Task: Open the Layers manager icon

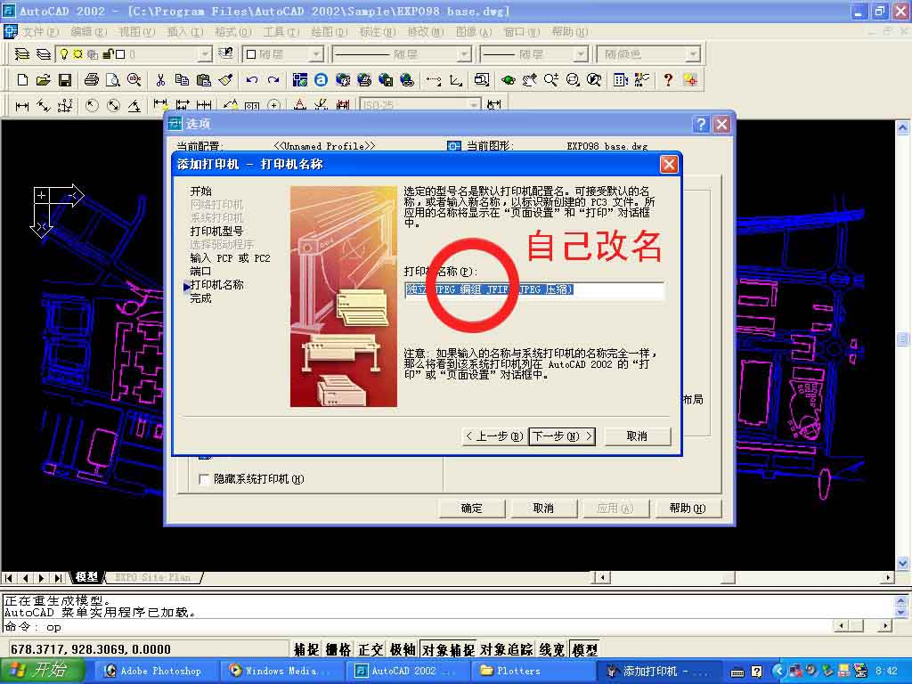Action: pos(43,54)
